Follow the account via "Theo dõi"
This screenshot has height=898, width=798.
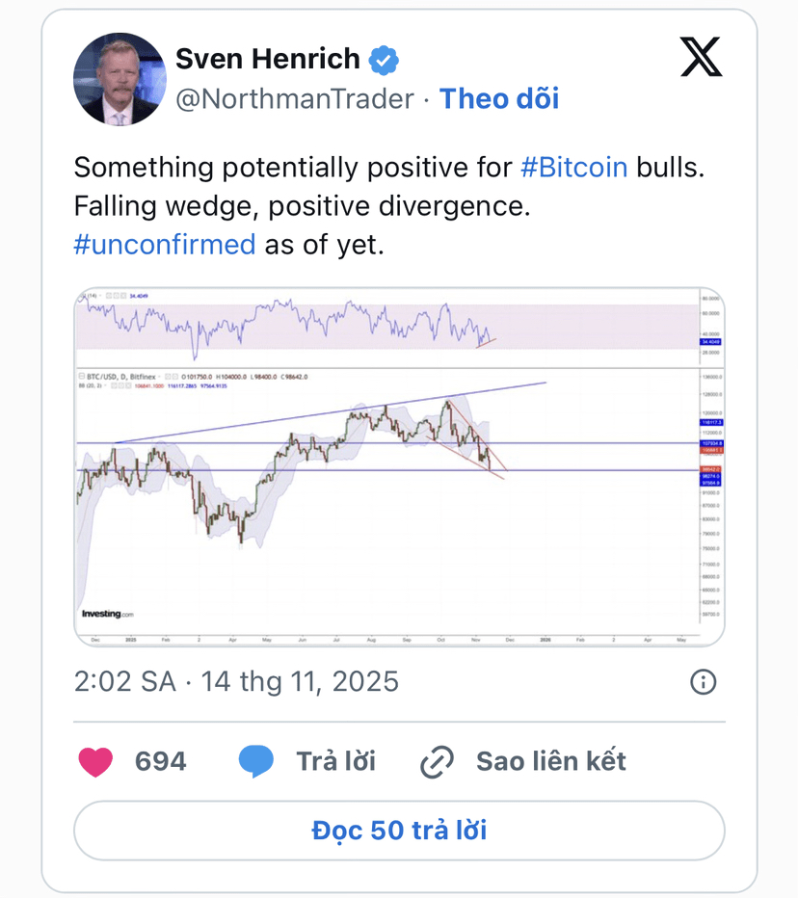[499, 99]
